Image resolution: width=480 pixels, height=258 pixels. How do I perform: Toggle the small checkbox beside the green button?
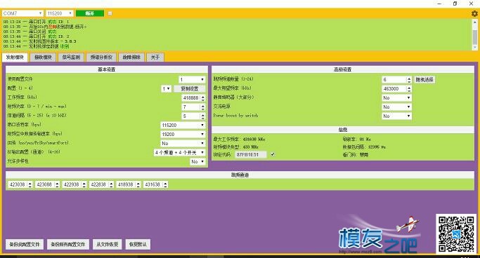110,13
